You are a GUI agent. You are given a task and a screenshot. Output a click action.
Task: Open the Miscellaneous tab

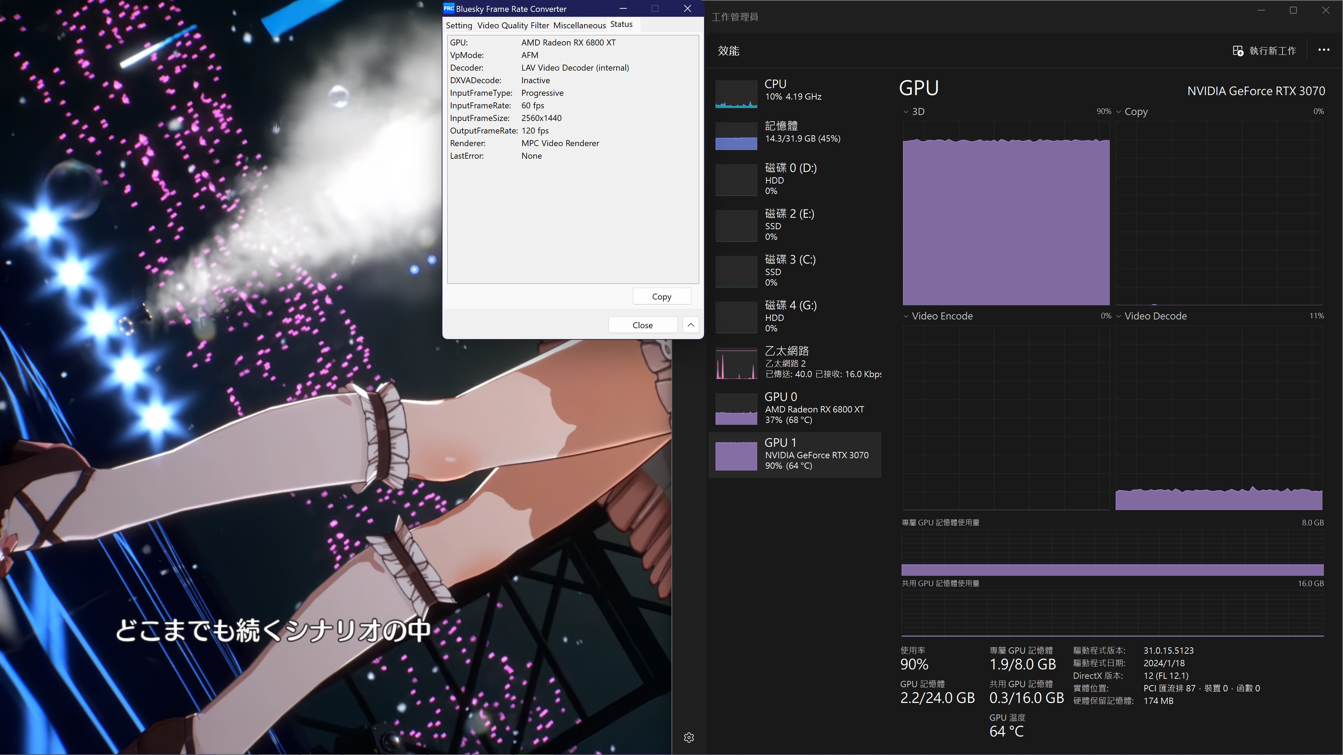(579, 25)
